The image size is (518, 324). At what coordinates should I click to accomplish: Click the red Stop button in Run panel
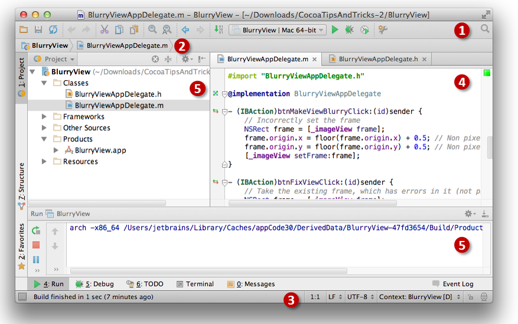click(37, 245)
